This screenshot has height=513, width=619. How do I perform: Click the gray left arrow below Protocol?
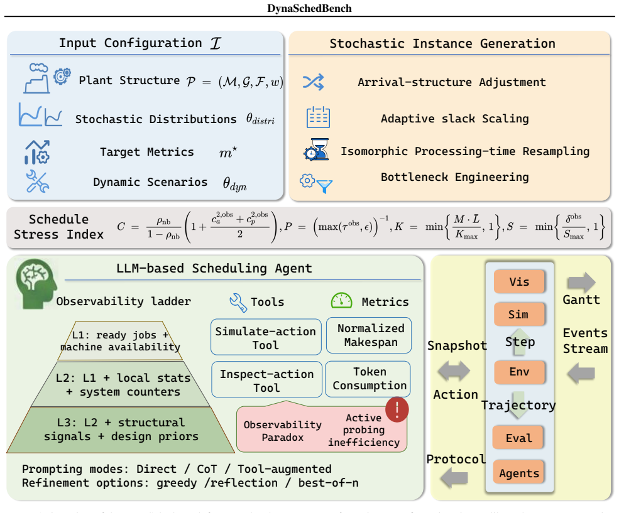(454, 478)
